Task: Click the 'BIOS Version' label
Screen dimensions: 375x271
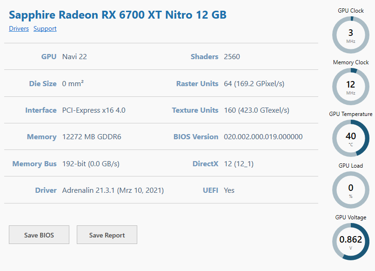Action: pos(196,137)
